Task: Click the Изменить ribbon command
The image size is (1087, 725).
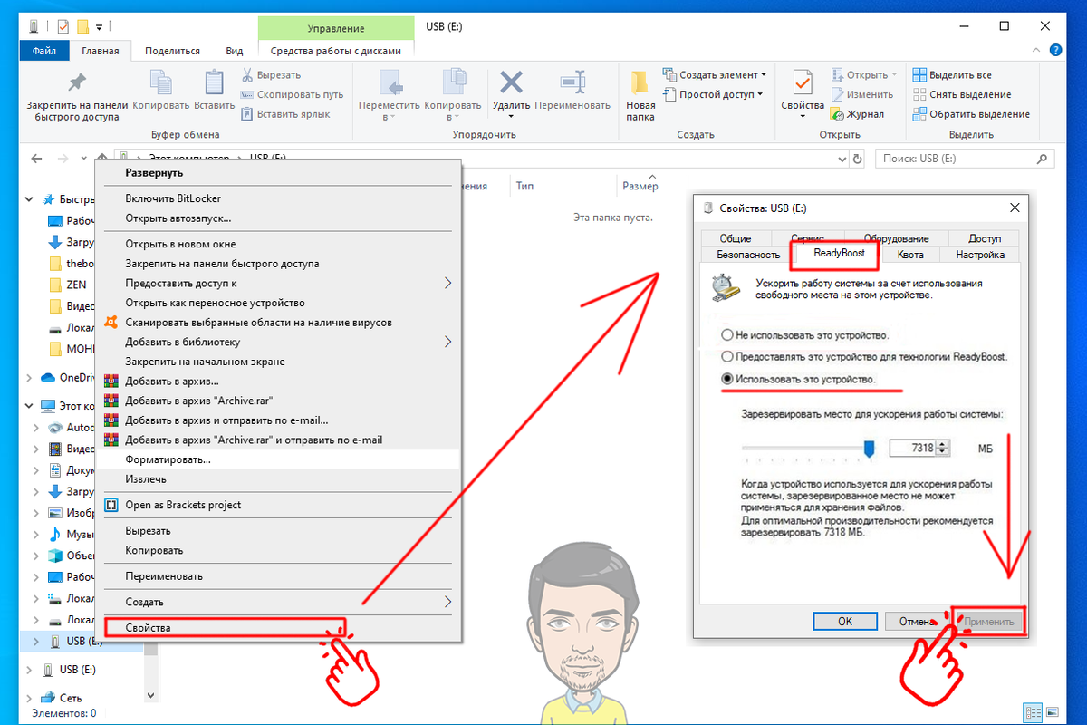Action: tap(862, 94)
